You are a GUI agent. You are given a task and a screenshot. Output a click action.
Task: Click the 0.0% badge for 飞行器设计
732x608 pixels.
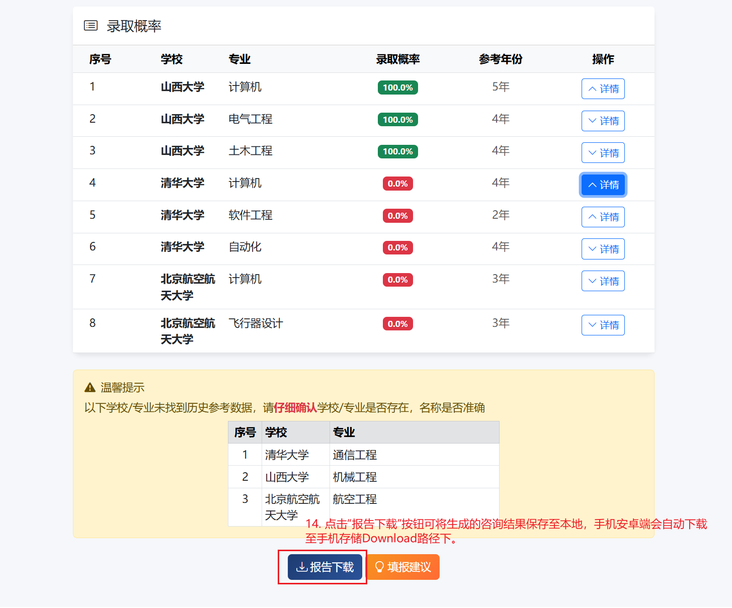[398, 324]
